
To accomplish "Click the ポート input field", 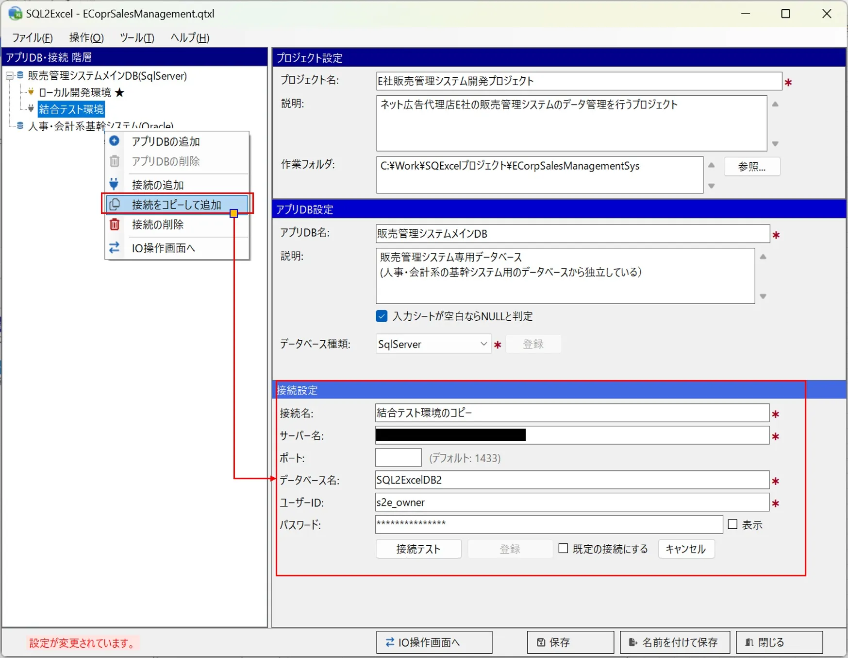I will click(399, 458).
